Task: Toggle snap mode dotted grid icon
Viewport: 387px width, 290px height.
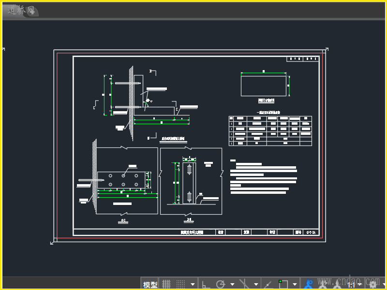Action: tap(180, 284)
